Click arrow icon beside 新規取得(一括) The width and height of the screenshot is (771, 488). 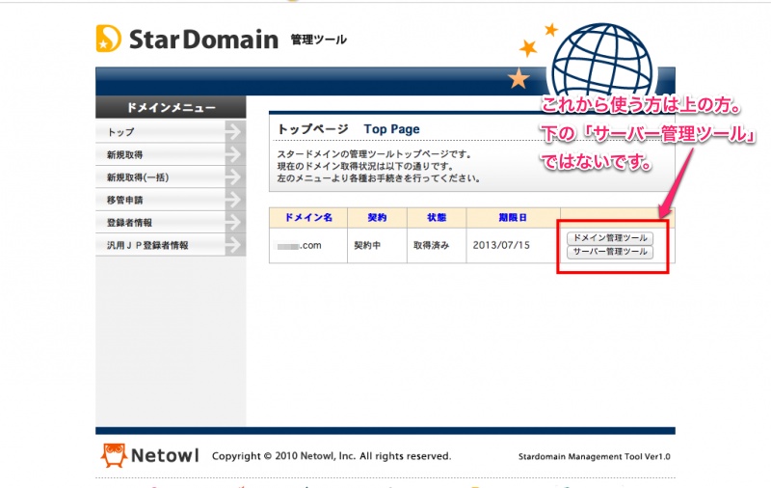pos(235,177)
